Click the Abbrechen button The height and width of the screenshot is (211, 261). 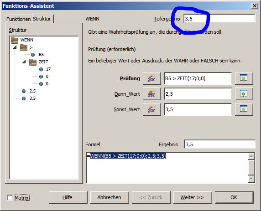pyautogui.click(x=110, y=197)
